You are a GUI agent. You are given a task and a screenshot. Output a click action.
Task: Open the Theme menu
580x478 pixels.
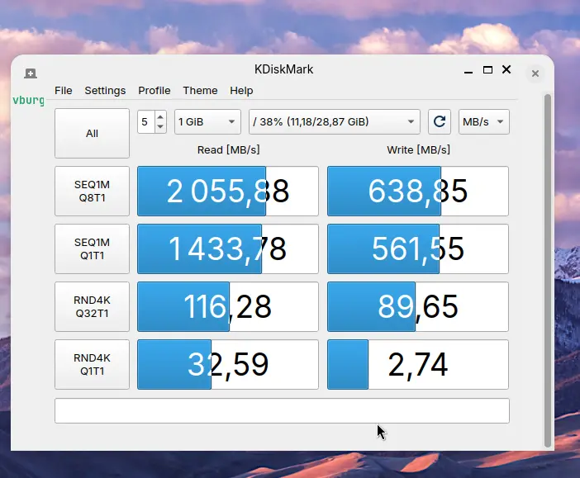coord(200,91)
